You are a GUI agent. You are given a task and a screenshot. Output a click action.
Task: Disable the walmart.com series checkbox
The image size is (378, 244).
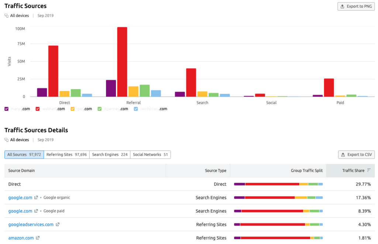click(x=37, y=109)
